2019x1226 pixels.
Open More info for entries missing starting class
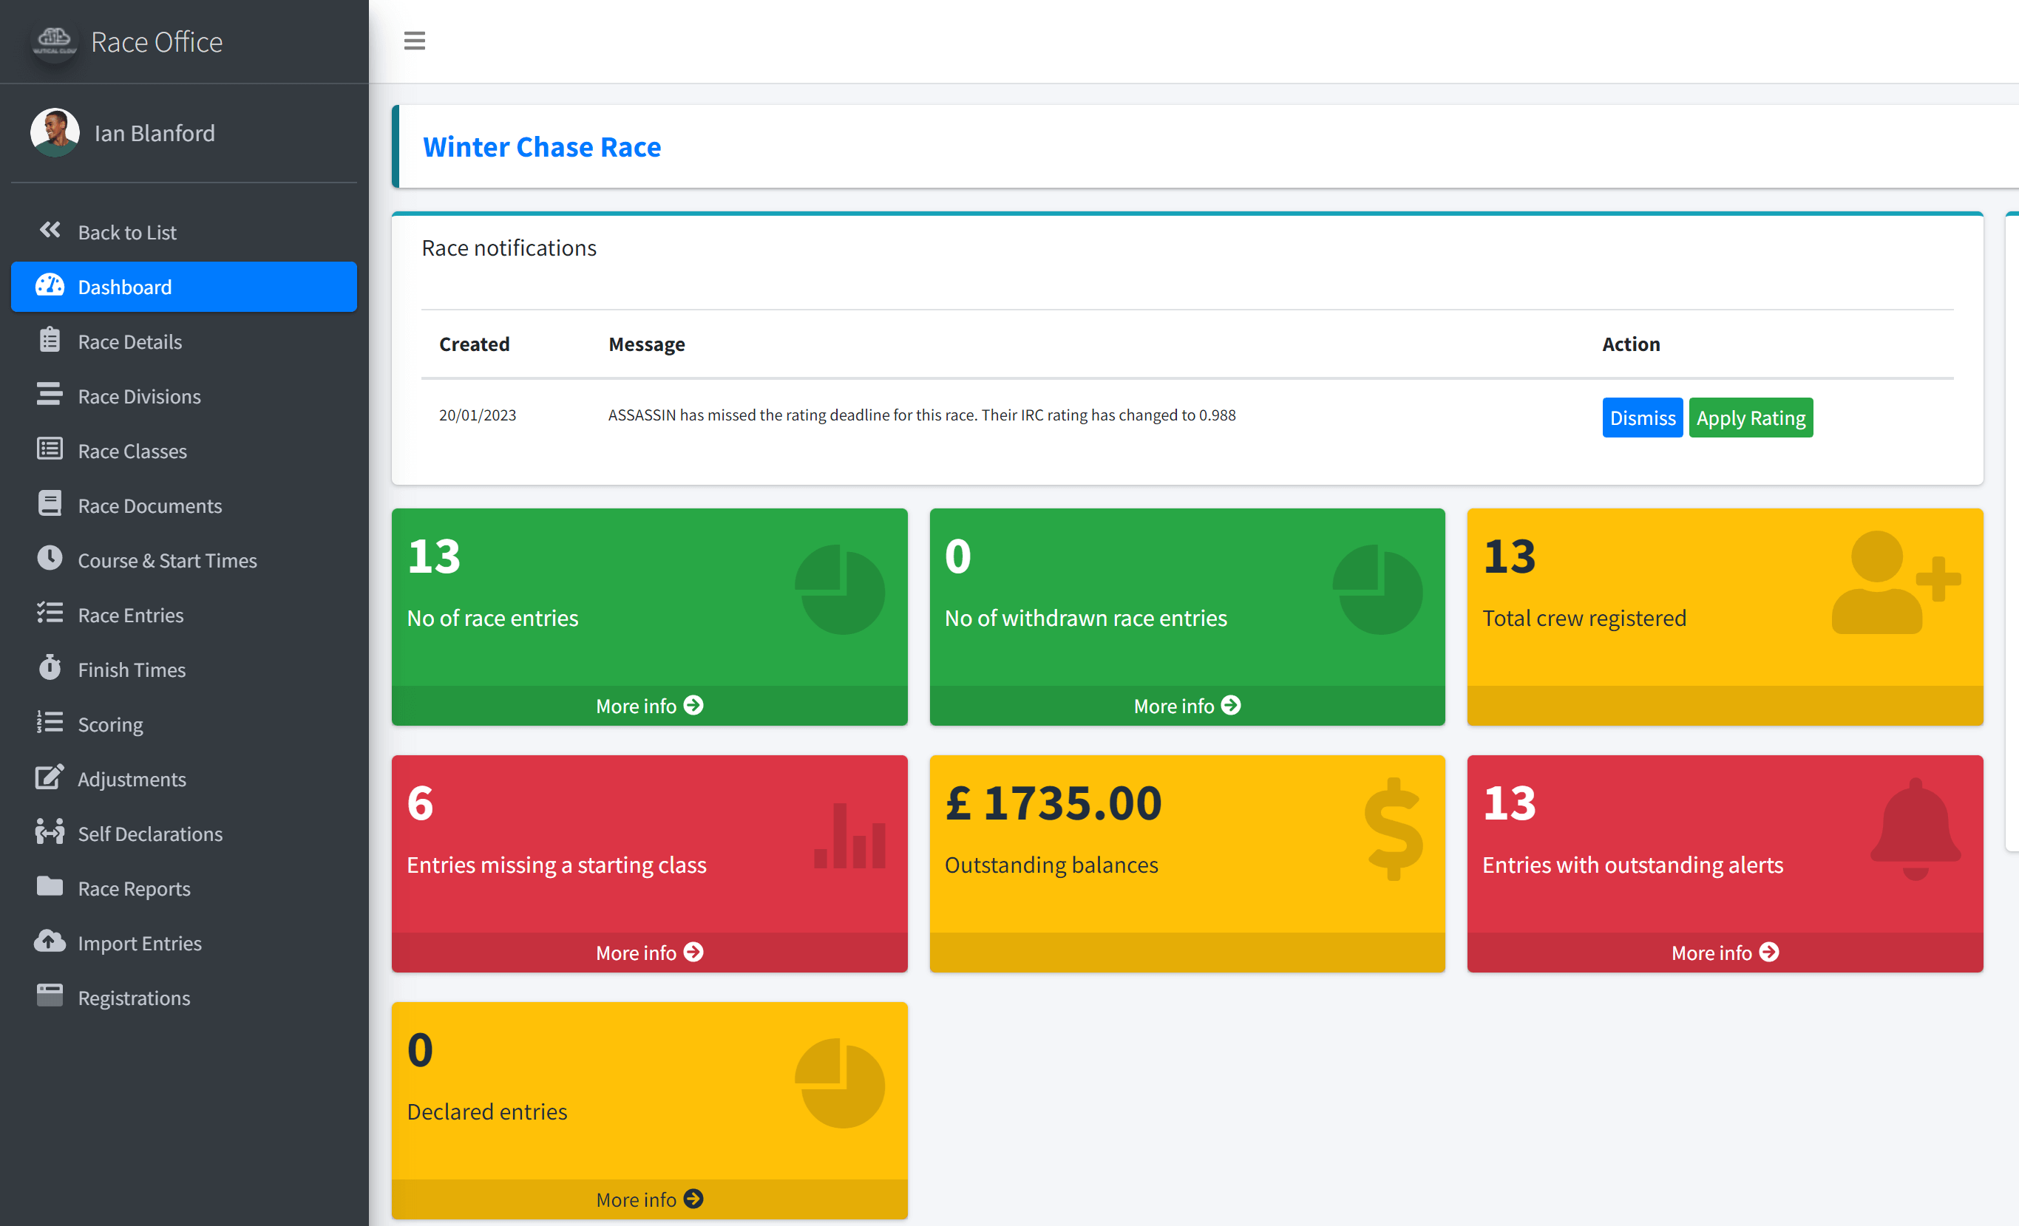point(649,953)
